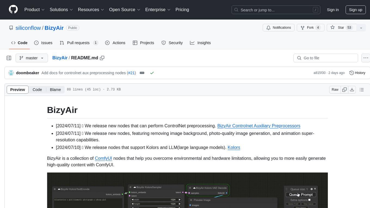Open the Raw file view

coord(335,90)
